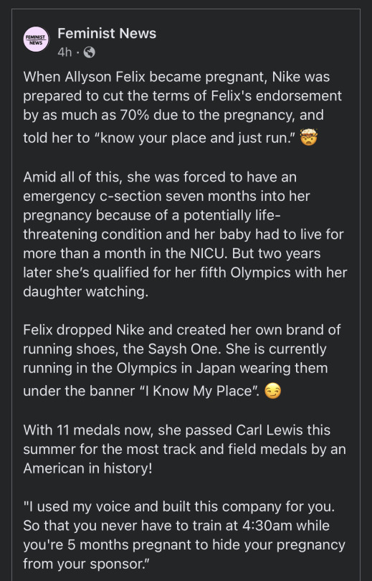Image resolution: width=372 pixels, height=581 pixels.
Task: Click the public globe privacy icon
Action: [89, 52]
